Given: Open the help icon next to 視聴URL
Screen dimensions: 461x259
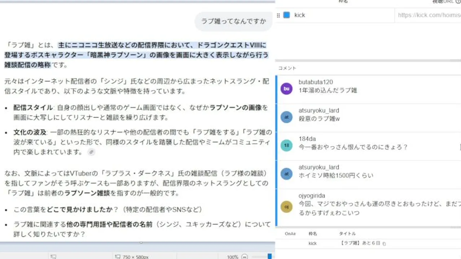Looking at the screenshot, I should 458,2.
